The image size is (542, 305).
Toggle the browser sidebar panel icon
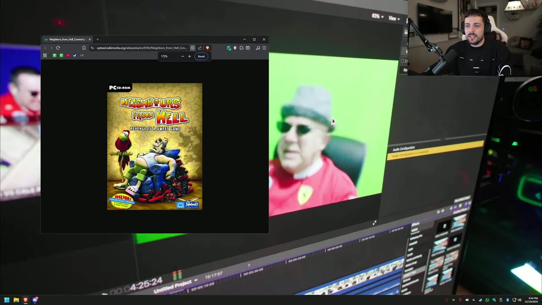pos(248,48)
